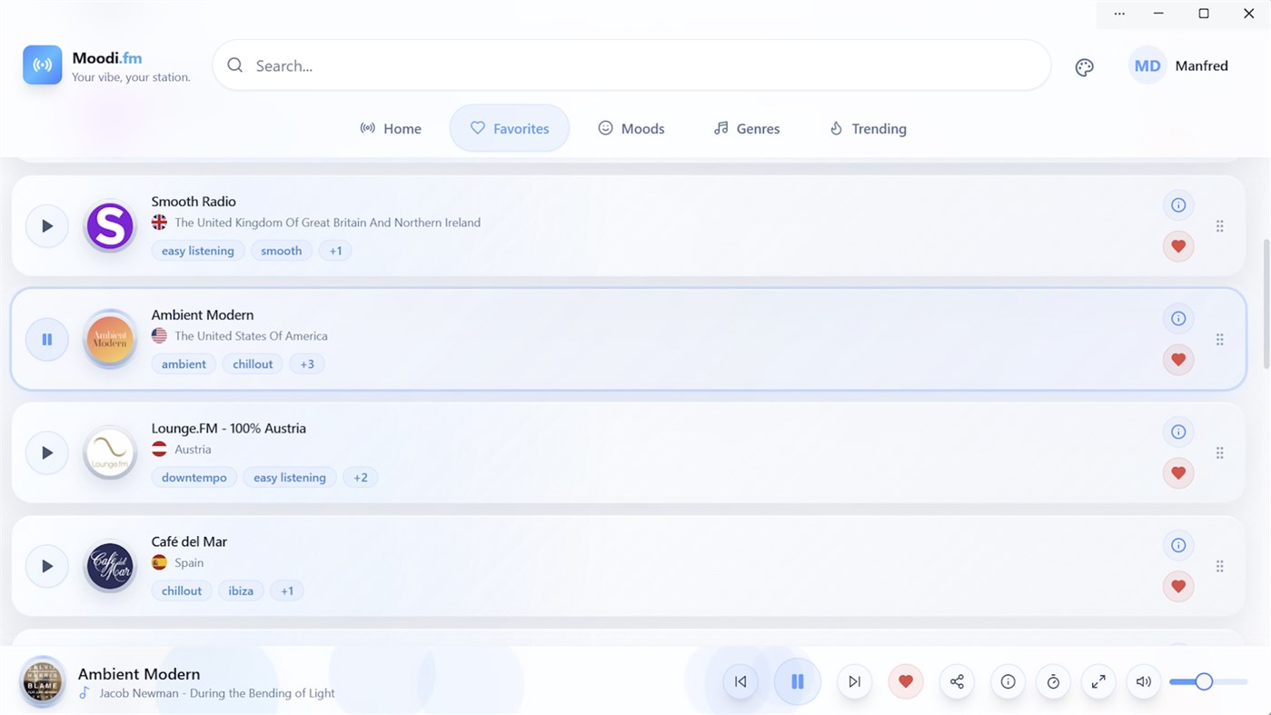Click the vertical scrollbar of station list
This screenshot has width=1271, height=715.
(x=1265, y=303)
